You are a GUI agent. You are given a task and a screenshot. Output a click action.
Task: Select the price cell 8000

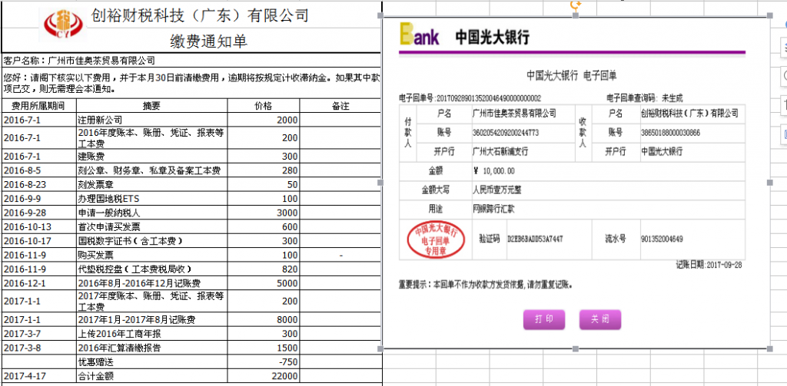[x=264, y=319]
